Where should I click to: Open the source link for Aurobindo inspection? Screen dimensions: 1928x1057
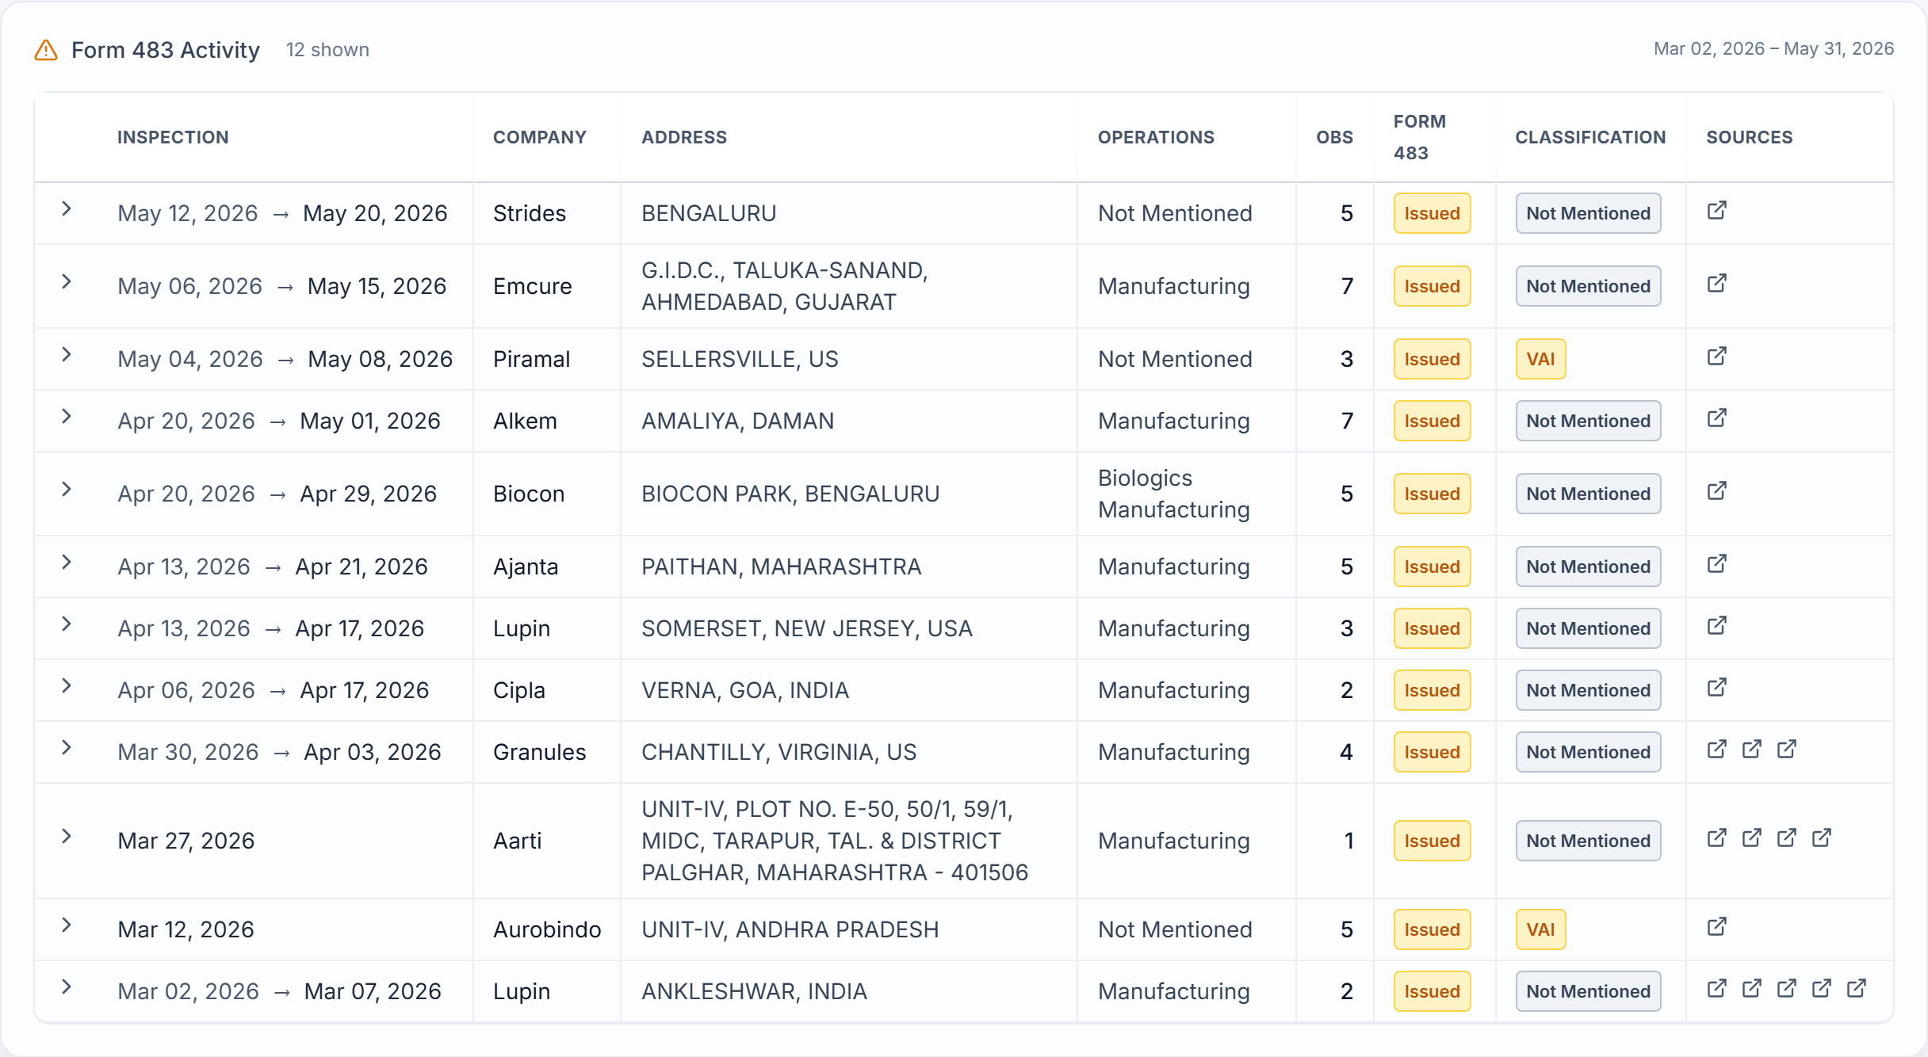pyautogui.click(x=1716, y=927)
